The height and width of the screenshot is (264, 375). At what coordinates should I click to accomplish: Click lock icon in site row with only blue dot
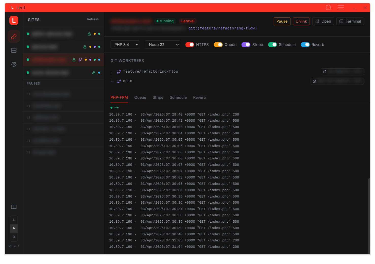point(94,73)
